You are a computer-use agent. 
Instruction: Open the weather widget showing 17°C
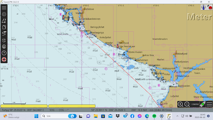pyautogui.click(x=11, y=116)
